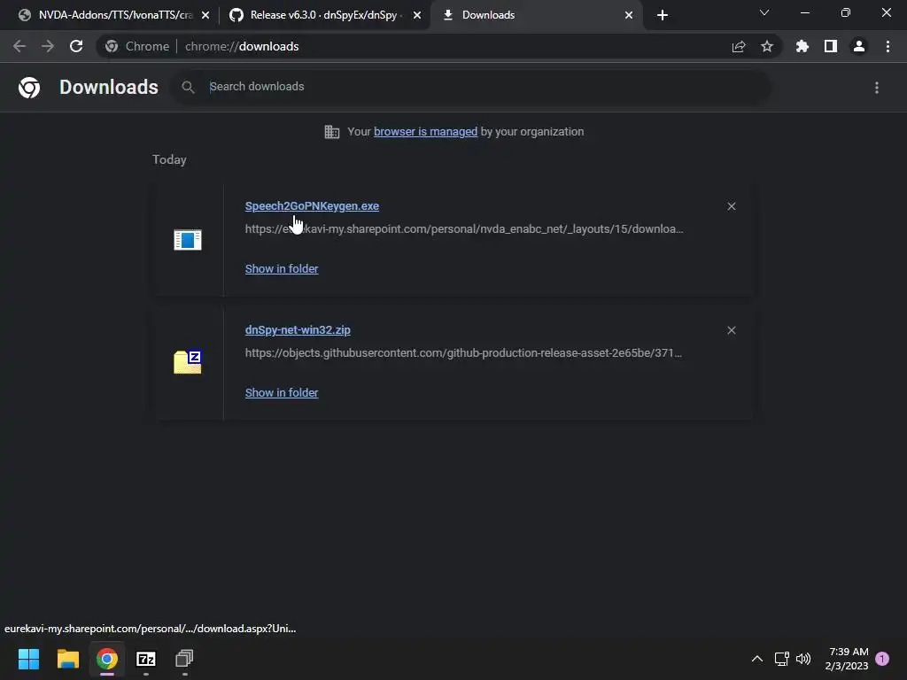Click the 'Today' date heading

point(169,159)
